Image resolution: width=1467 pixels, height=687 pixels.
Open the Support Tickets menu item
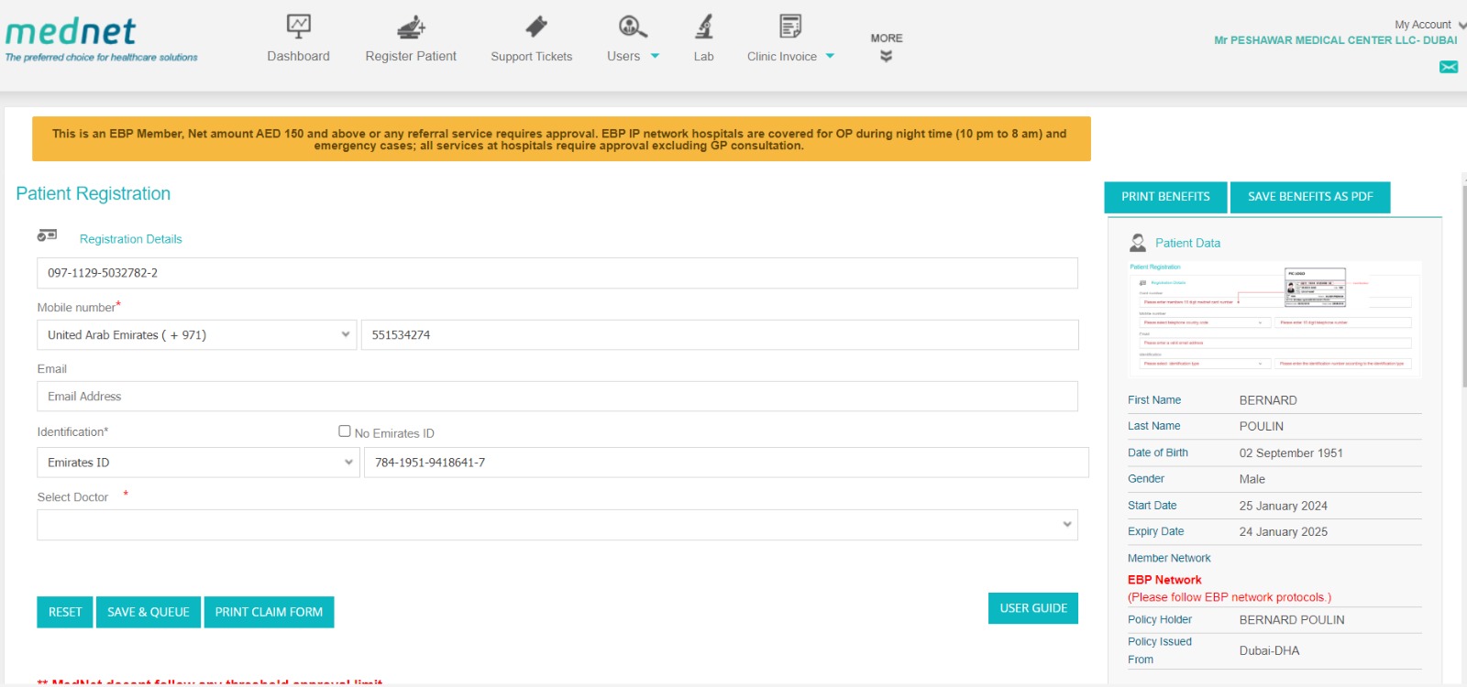pyautogui.click(x=532, y=57)
